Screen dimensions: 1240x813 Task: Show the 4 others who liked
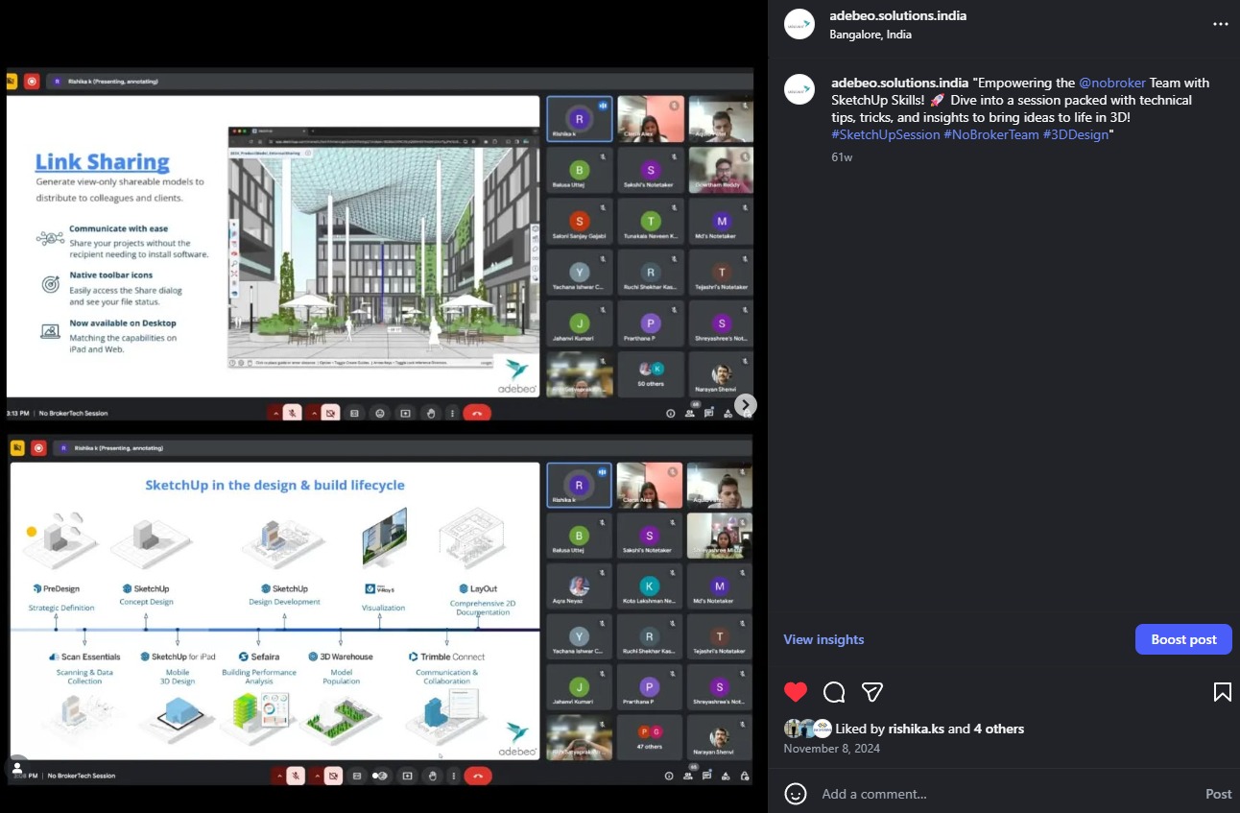pyautogui.click(x=999, y=729)
